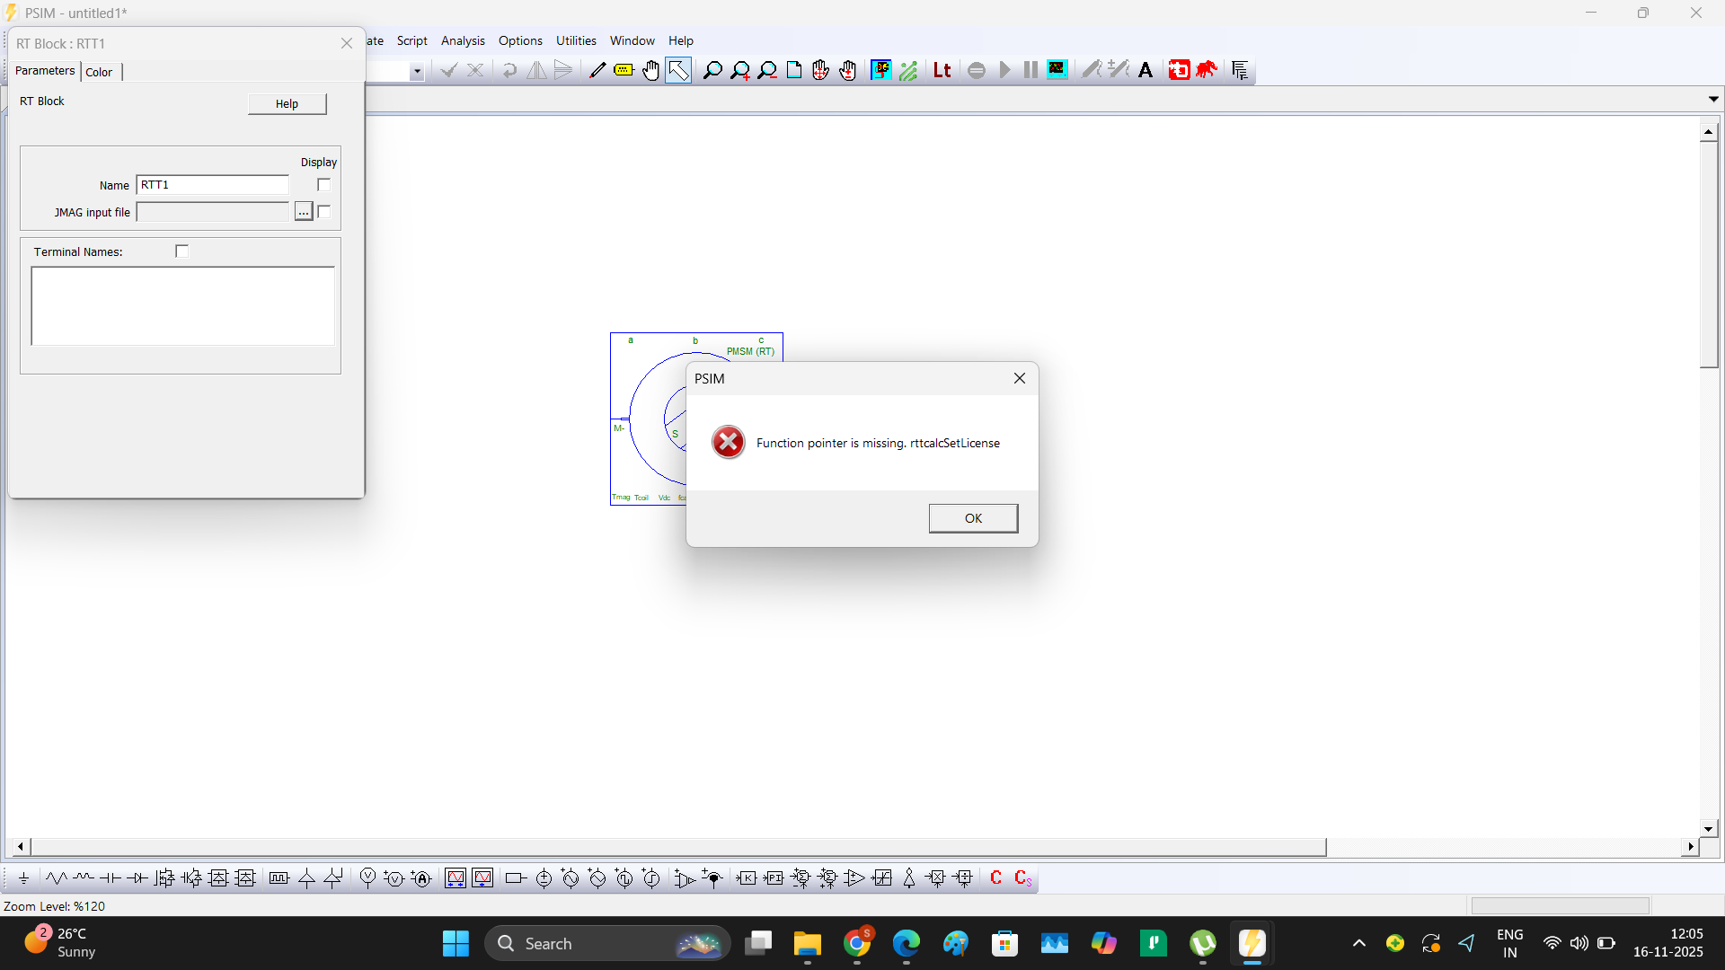Image resolution: width=1725 pixels, height=970 pixels.
Task: Pick the Voltage probe element icon
Action: [x=367, y=878]
